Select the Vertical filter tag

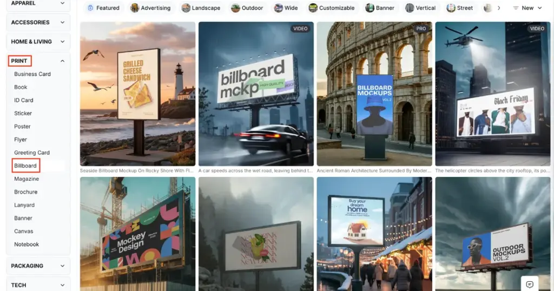click(x=420, y=8)
